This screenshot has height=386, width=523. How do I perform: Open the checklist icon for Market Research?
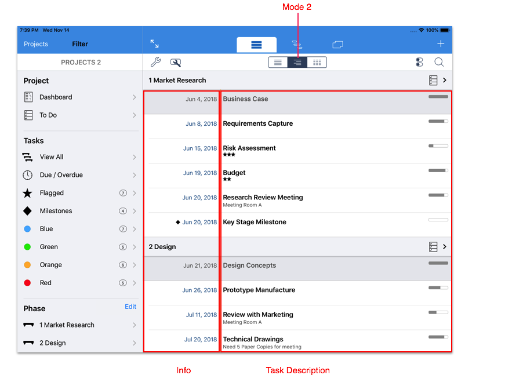pyautogui.click(x=433, y=81)
